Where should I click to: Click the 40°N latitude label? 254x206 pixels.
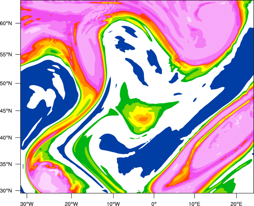pos(6,138)
